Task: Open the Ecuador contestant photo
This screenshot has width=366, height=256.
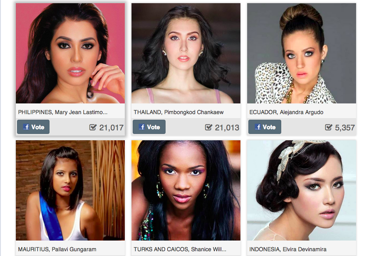Action: click(301, 53)
